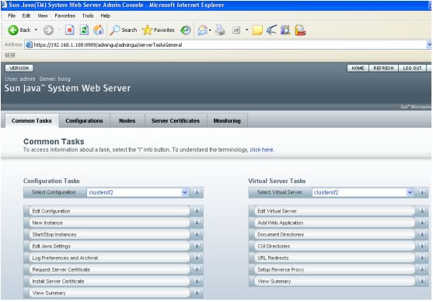Go to browser Home page icon
The width and height of the screenshot is (433, 302).
[x=98, y=30]
